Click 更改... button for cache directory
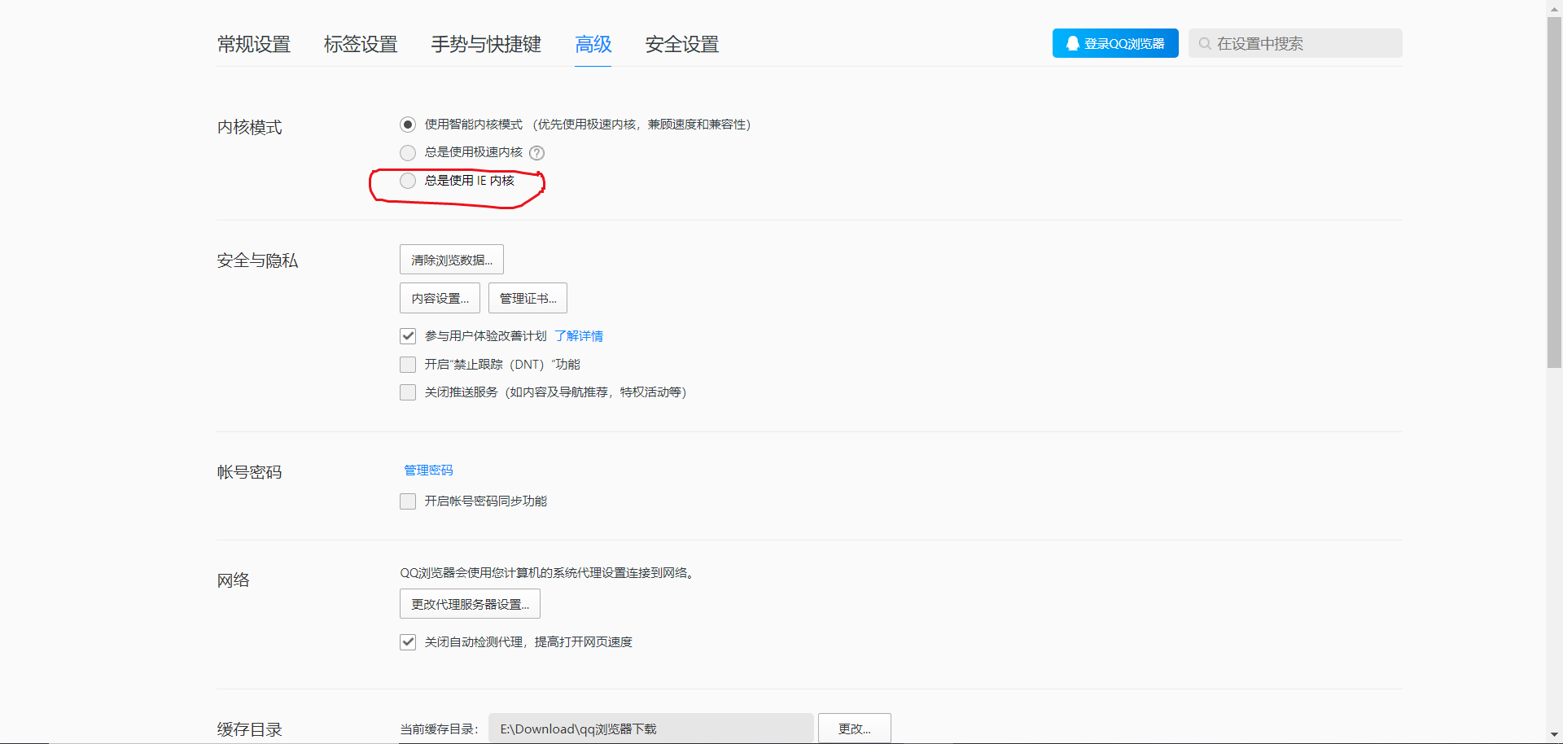Screen dimensions: 1563x744 [x=855, y=729]
